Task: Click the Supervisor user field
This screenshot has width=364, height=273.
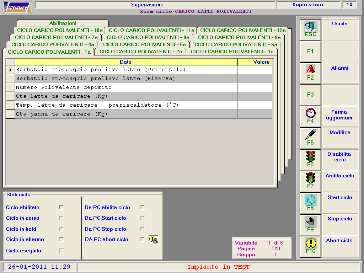Action: (x=308, y=5)
